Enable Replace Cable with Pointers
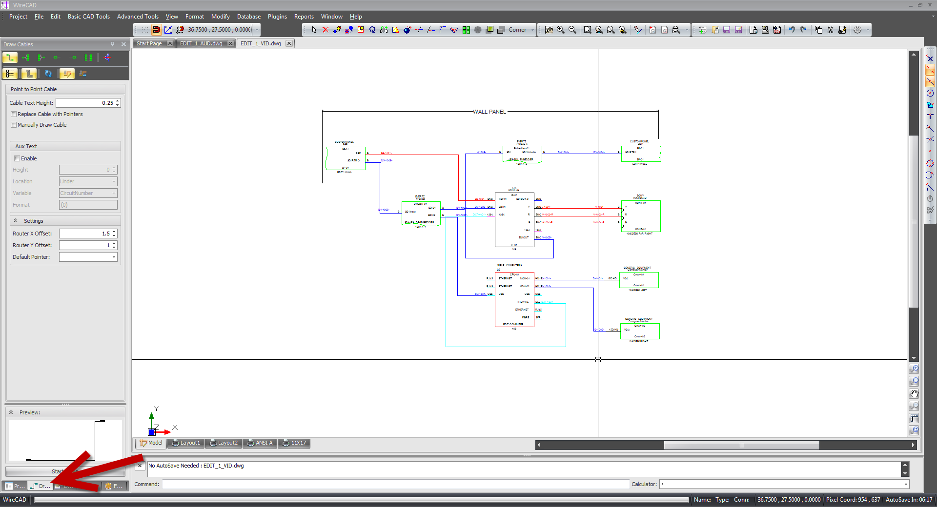 [x=14, y=114]
